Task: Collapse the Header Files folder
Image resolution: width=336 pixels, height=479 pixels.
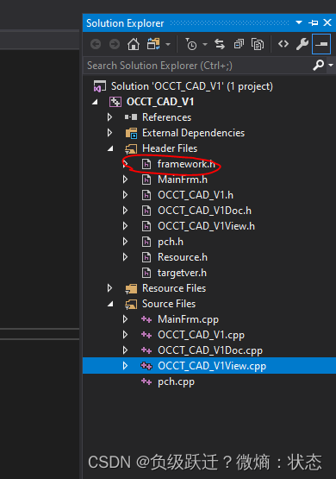Action: click(x=110, y=148)
